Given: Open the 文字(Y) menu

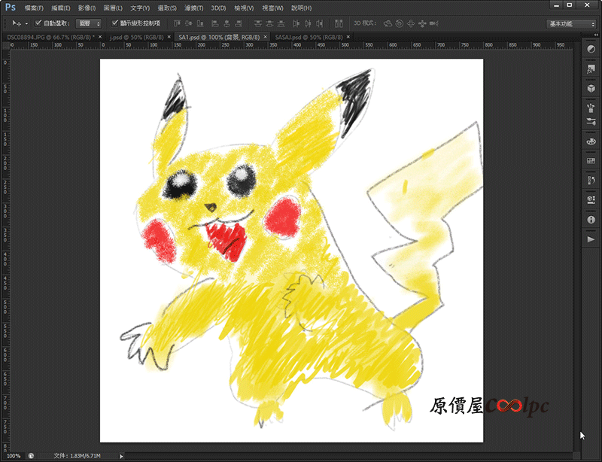Looking at the screenshot, I should click(x=140, y=8).
